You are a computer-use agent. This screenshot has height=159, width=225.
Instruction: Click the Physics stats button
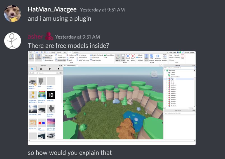(171, 60)
